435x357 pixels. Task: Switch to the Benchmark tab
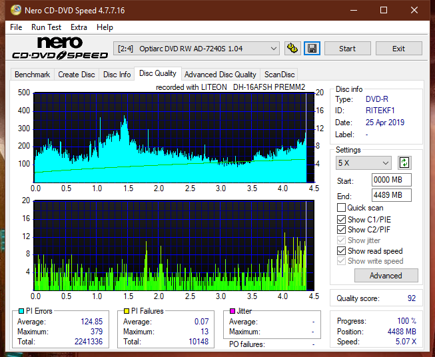33,75
